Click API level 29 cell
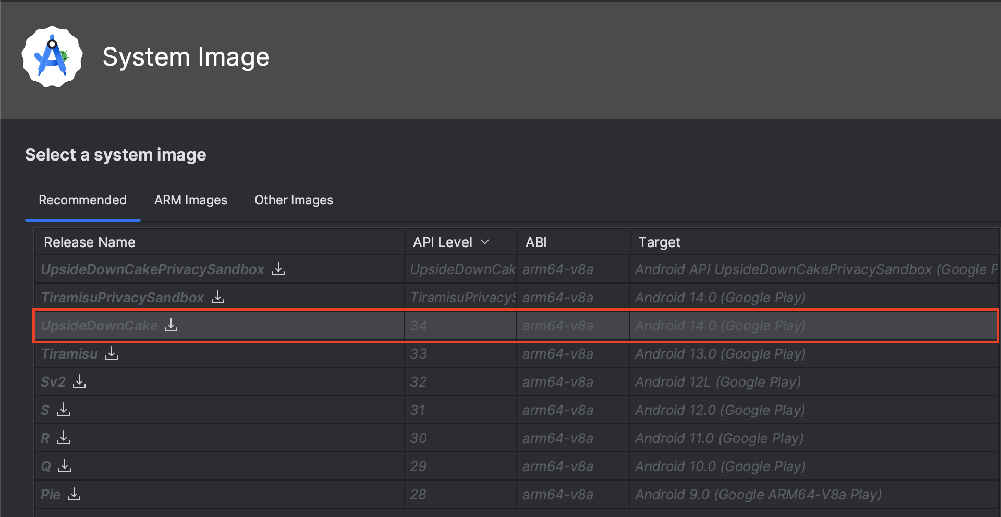 460,466
